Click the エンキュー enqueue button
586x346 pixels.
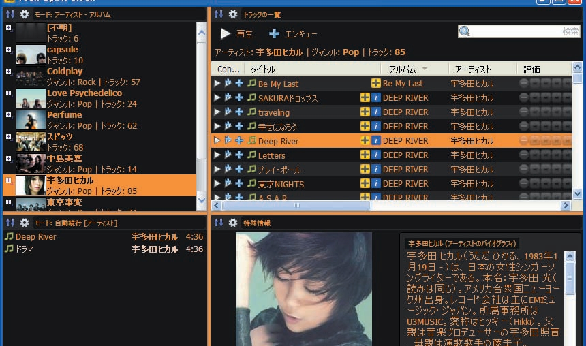tap(293, 34)
